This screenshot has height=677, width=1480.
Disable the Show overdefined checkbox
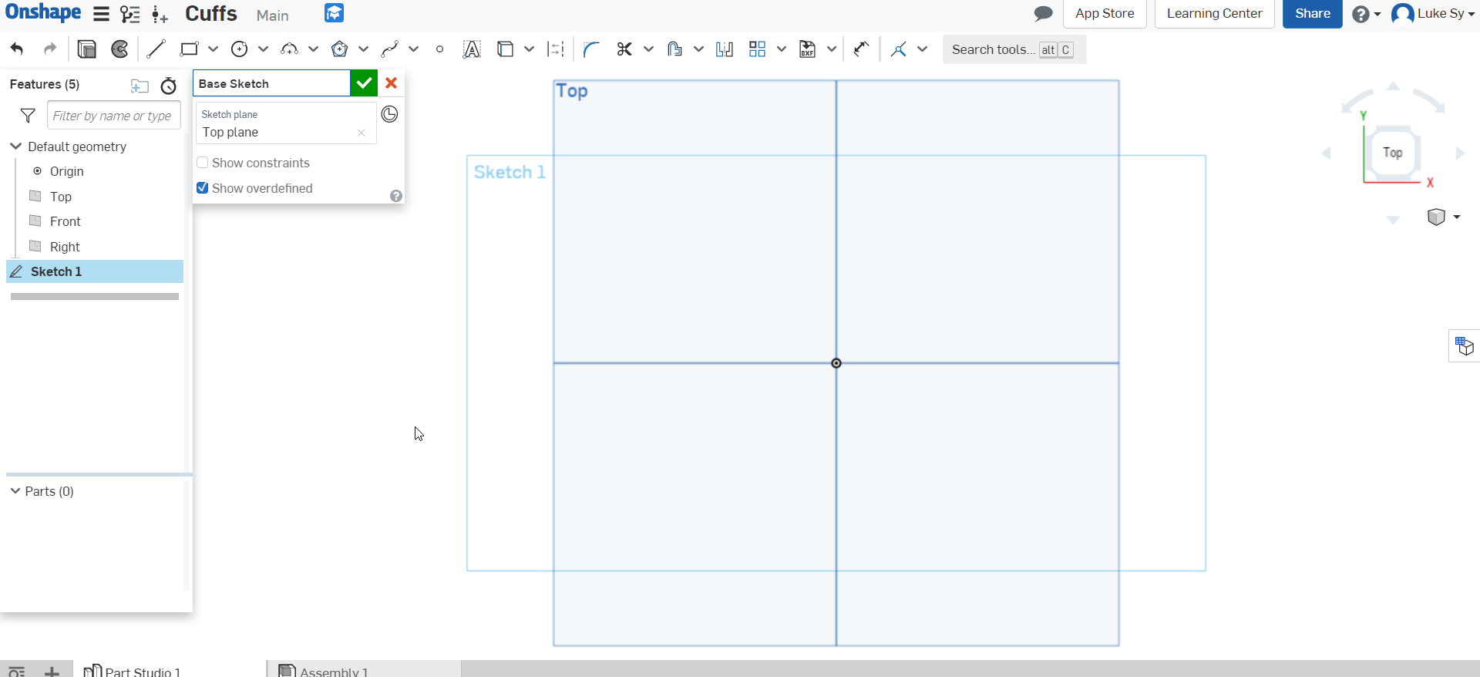[203, 188]
